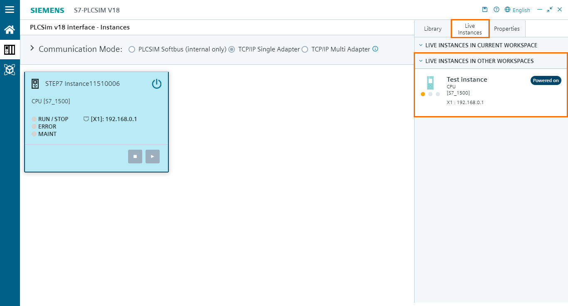The width and height of the screenshot is (568, 306).
Task: Expand the Communication Mode section
Action: click(x=32, y=48)
